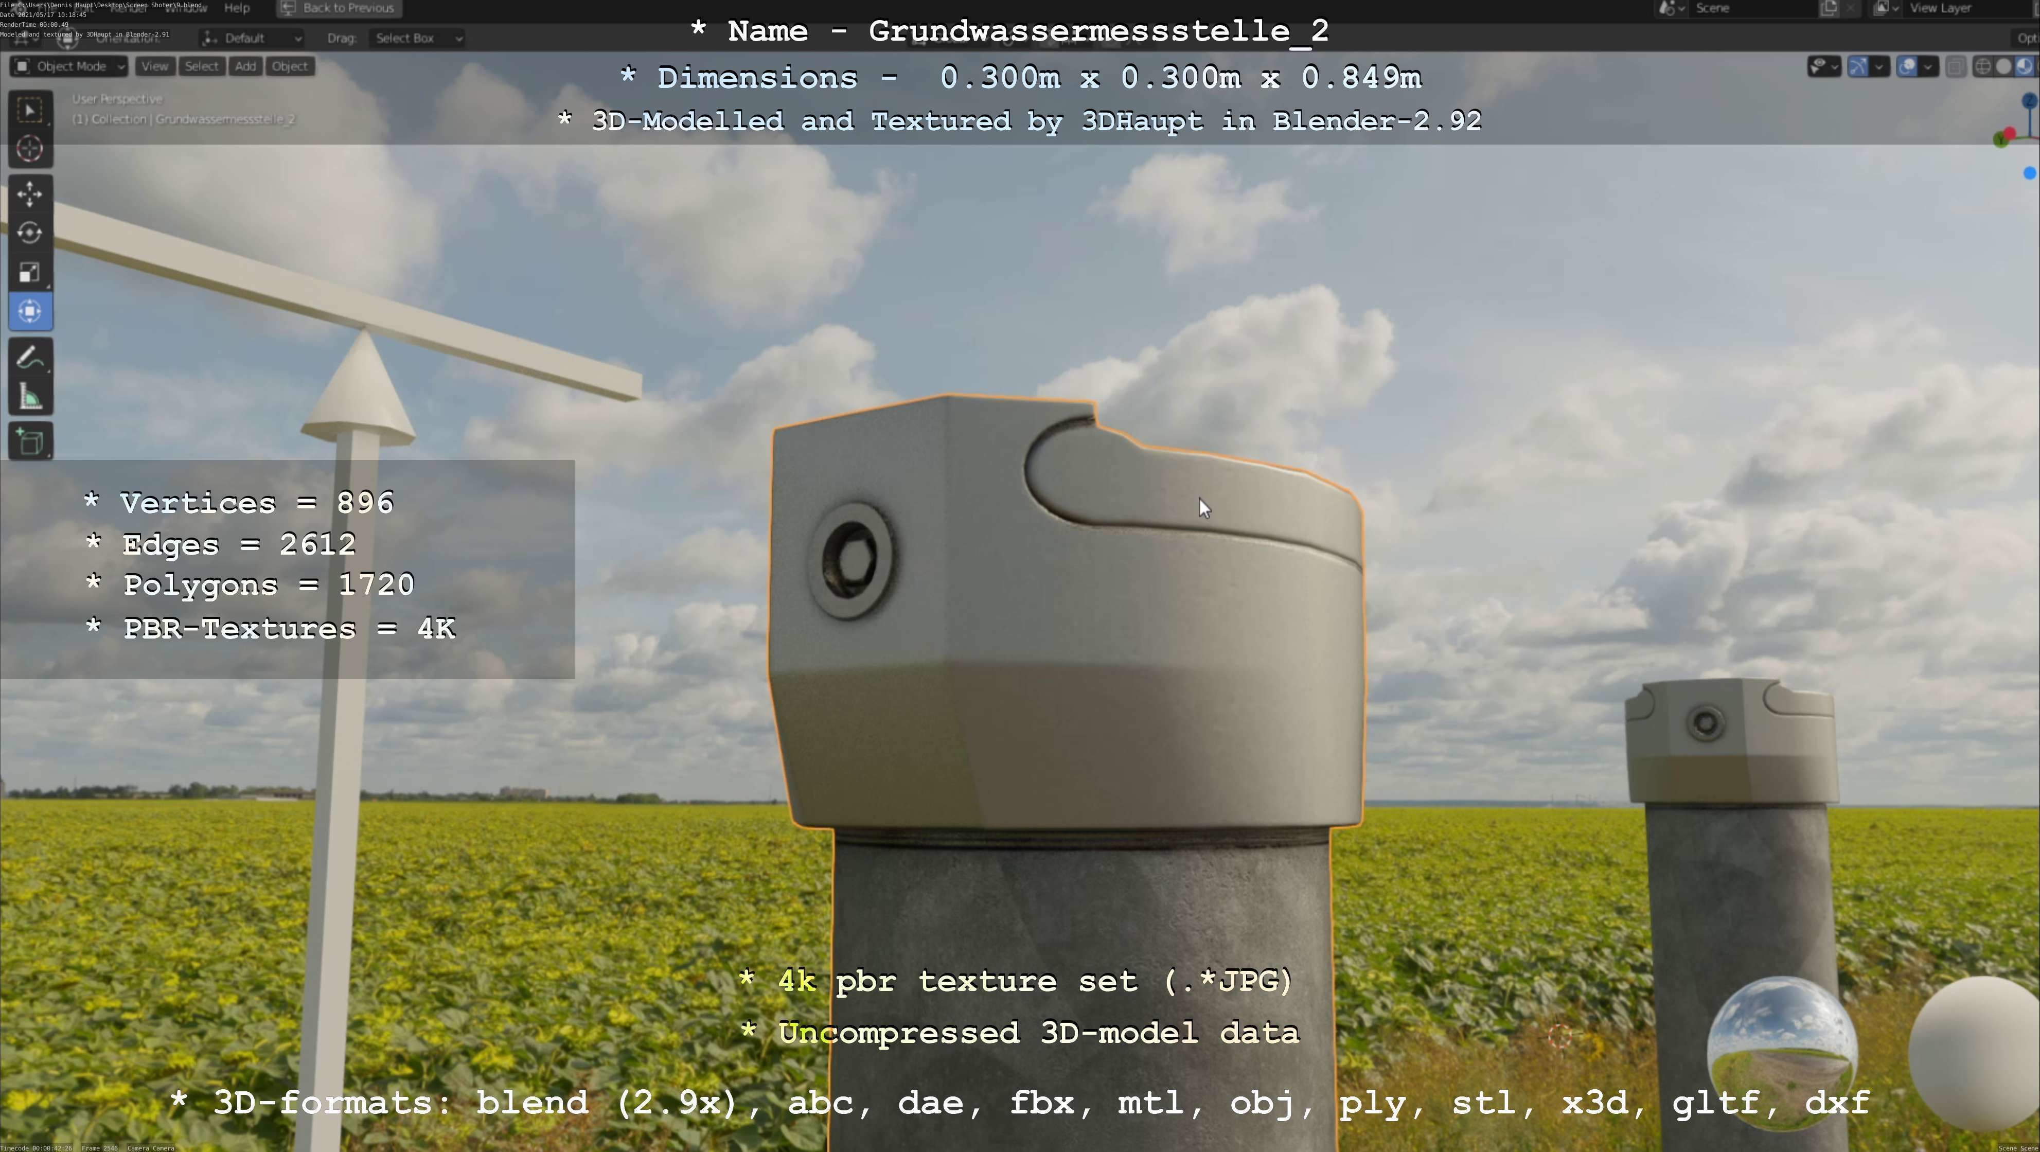The height and width of the screenshot is (1152, 2040).
Task: Open the Drag Select Box dropdown
Action: click(416, 38)
